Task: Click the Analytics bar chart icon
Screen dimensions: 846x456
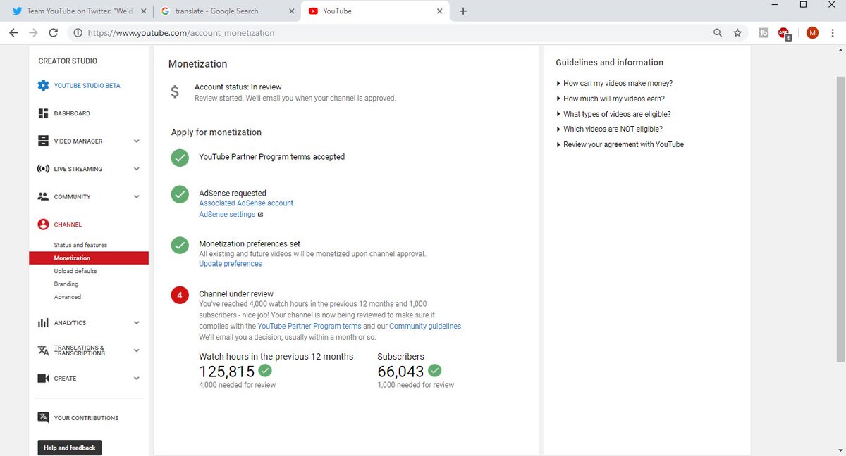Action: 43,323
